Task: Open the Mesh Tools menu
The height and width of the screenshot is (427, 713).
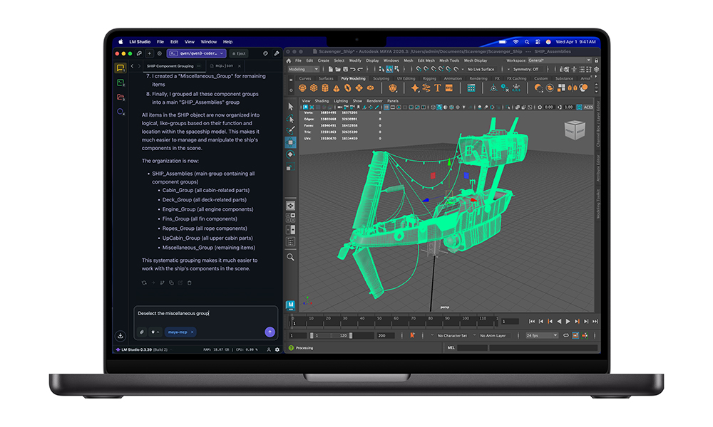Action: click(x=448, y=60)
